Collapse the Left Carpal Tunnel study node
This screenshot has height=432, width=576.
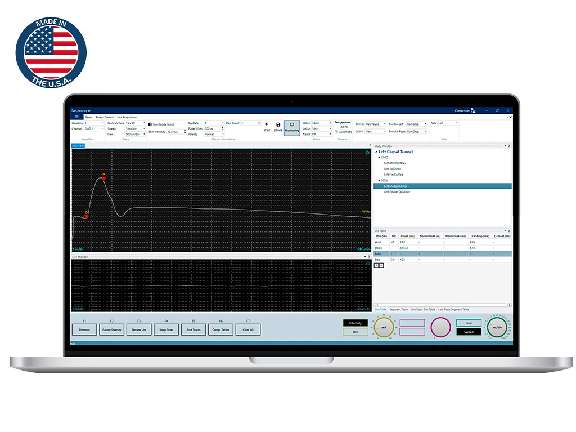[376, 152]
